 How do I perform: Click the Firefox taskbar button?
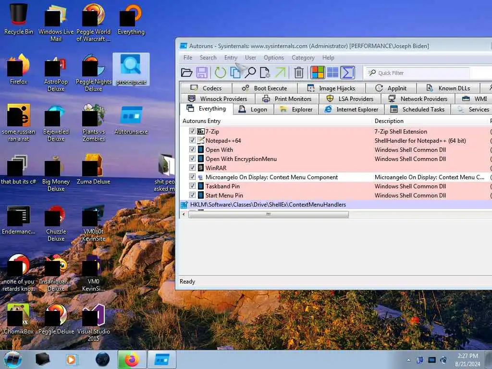132,359
